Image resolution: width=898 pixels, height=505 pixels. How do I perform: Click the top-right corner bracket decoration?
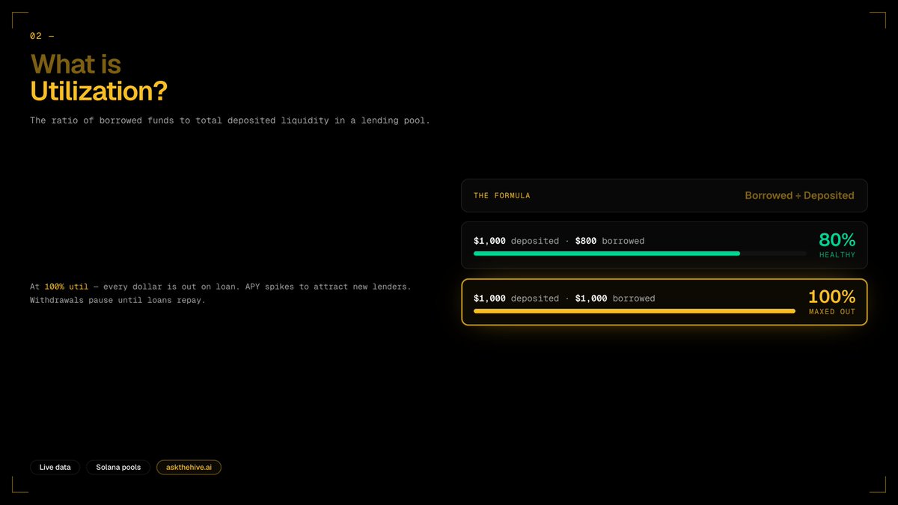pos(878,20)
